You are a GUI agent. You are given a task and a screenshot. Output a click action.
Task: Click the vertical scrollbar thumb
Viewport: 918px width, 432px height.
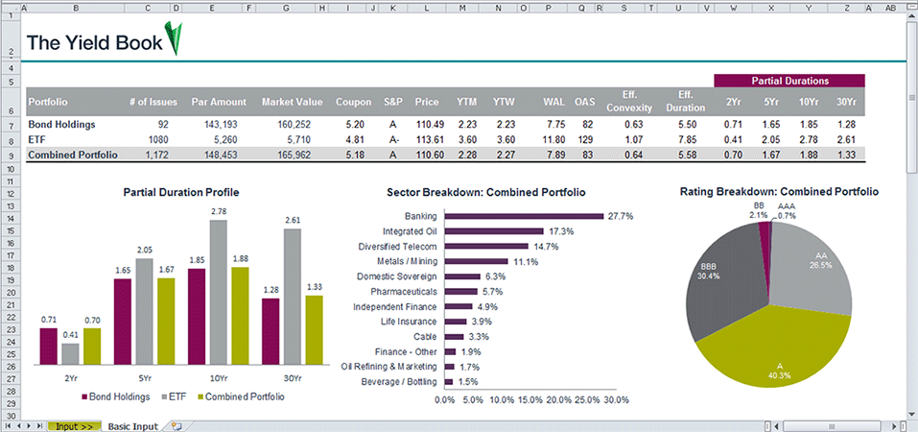click(x=911, y=96)
